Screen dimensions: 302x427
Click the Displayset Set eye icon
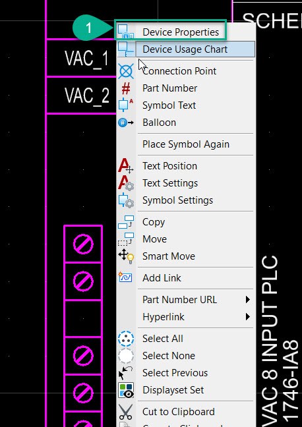(126, 390)
